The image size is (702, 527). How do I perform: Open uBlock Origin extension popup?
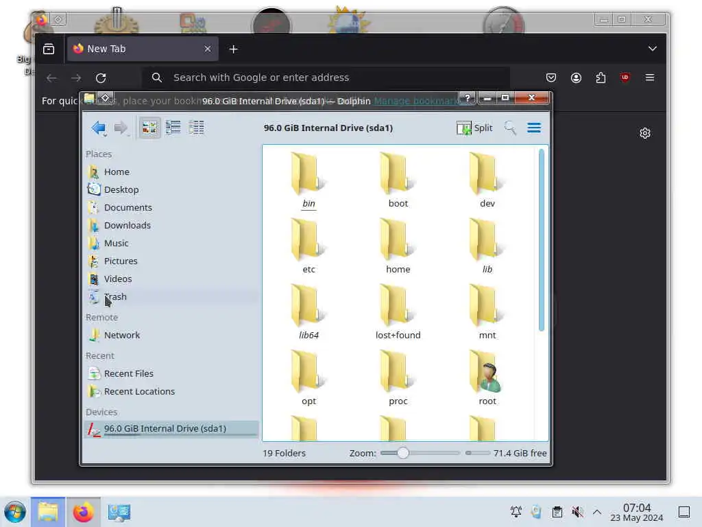pos(625,78)
